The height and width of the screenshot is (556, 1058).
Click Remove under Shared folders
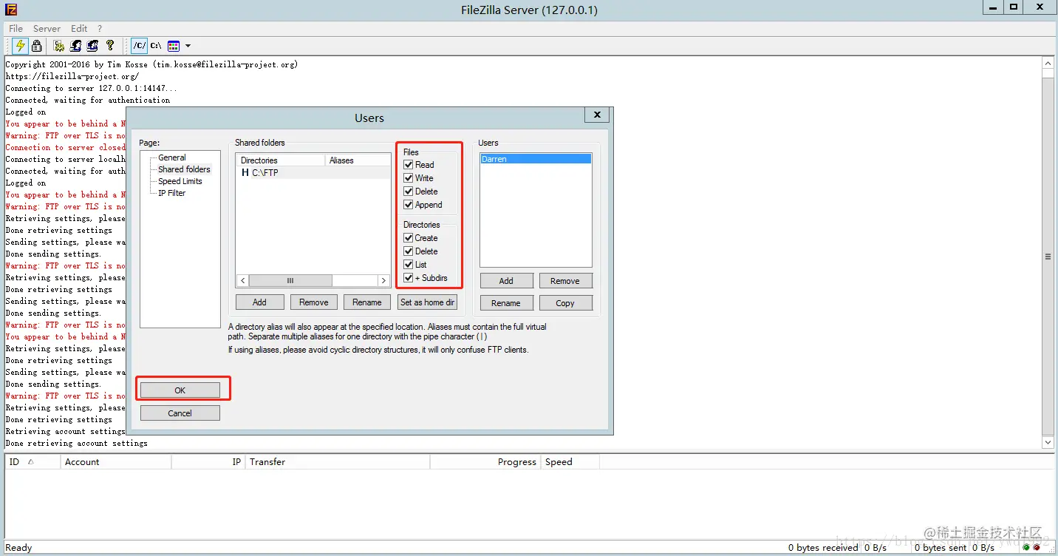click(x=314, y=302)
